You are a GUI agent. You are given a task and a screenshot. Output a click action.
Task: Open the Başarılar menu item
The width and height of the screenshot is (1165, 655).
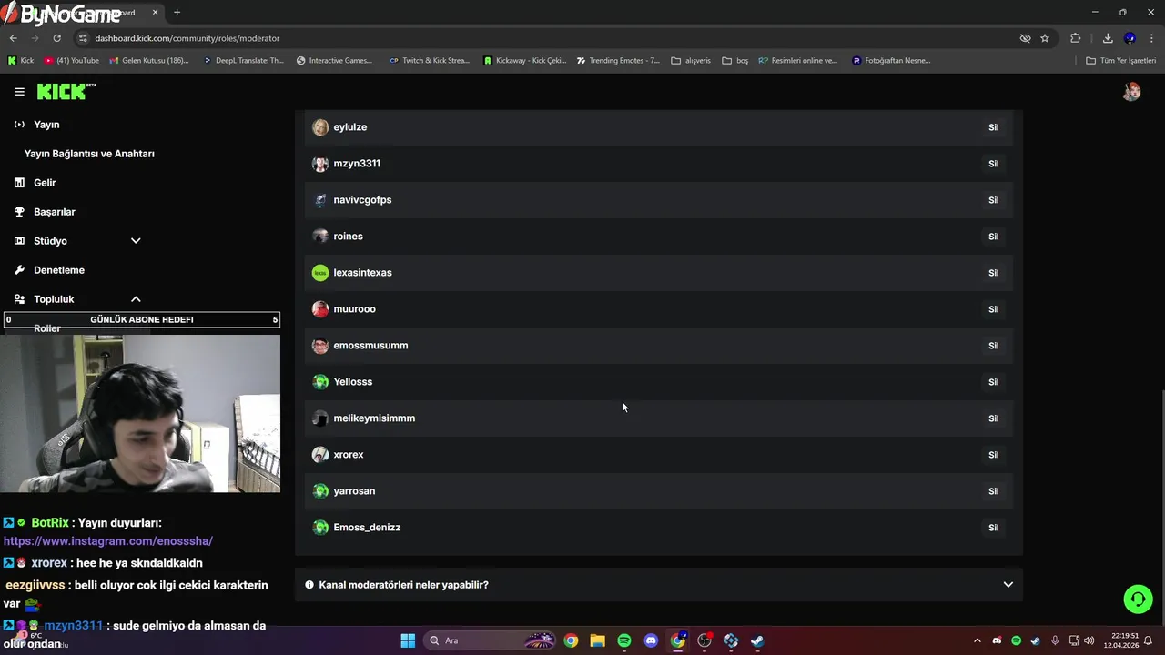tap(55, 212)
